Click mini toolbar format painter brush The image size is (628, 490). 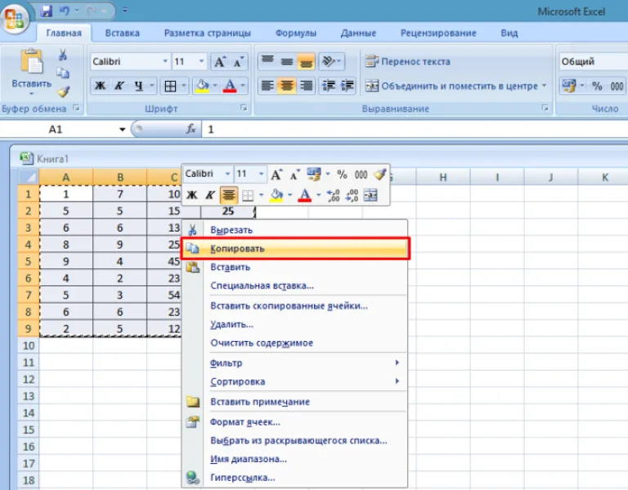[x=379, y=174]
